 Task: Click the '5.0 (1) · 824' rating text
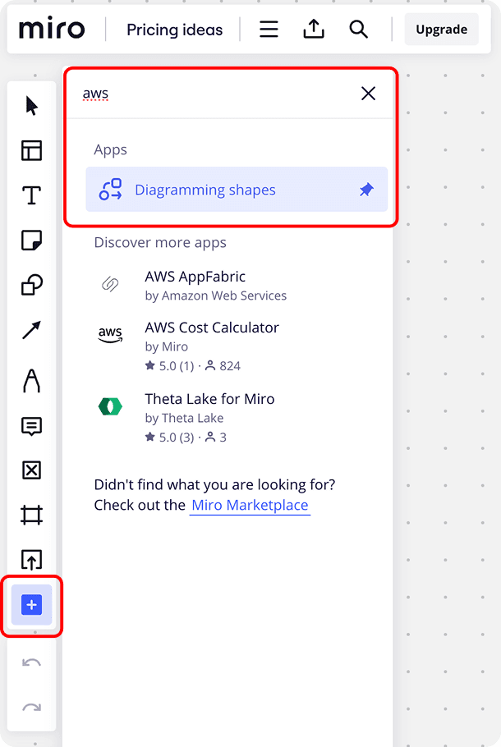pyautogui.click(x=192, y=366)
